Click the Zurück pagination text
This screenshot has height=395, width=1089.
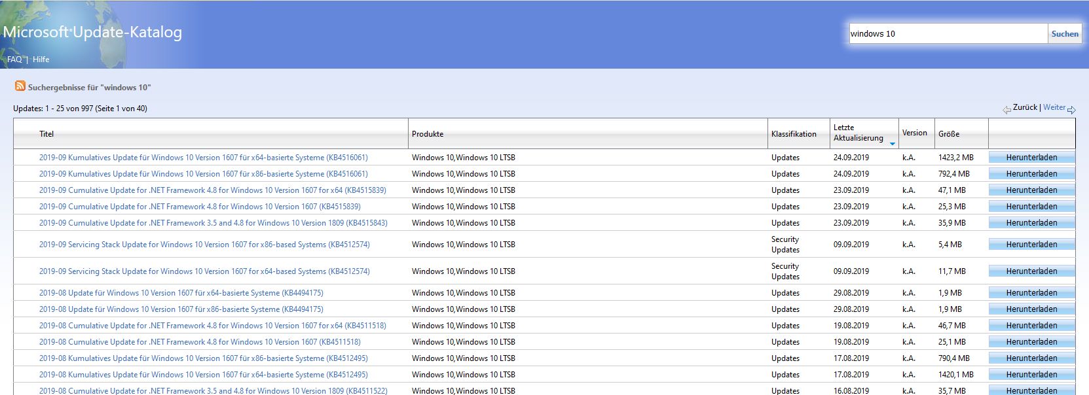1025,107
